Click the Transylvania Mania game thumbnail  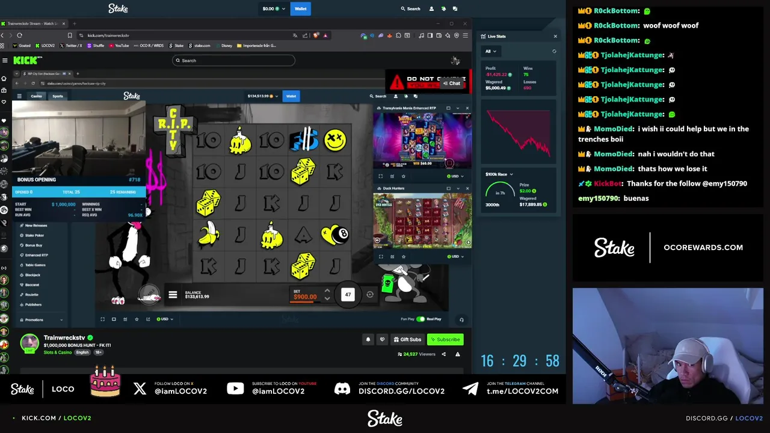[x=422, y=142]
